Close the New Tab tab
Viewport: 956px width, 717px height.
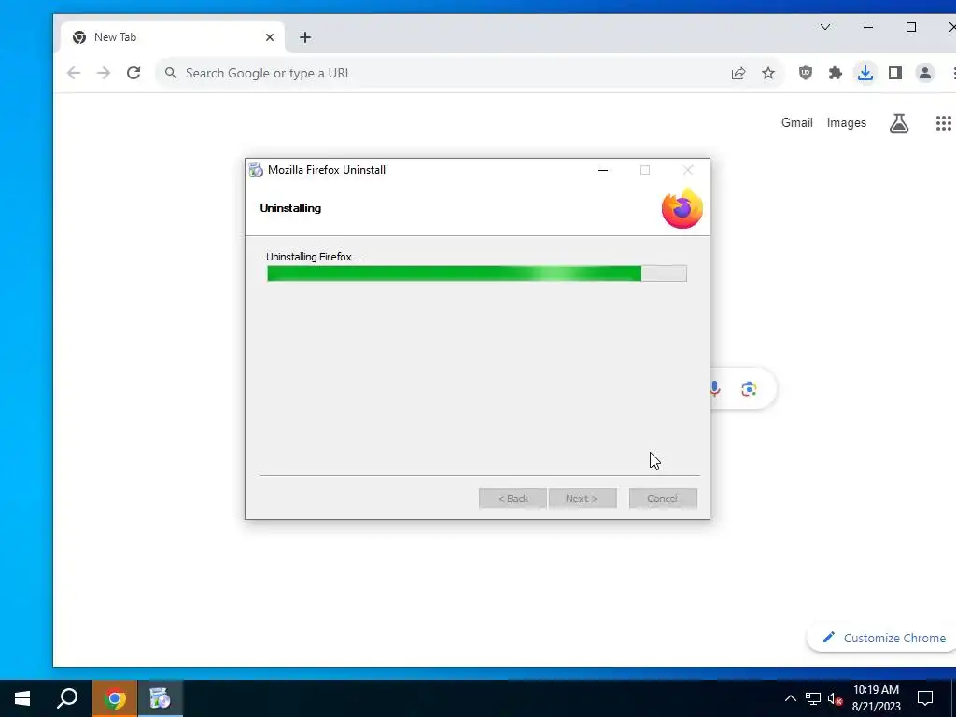click(x=270, y=37)
